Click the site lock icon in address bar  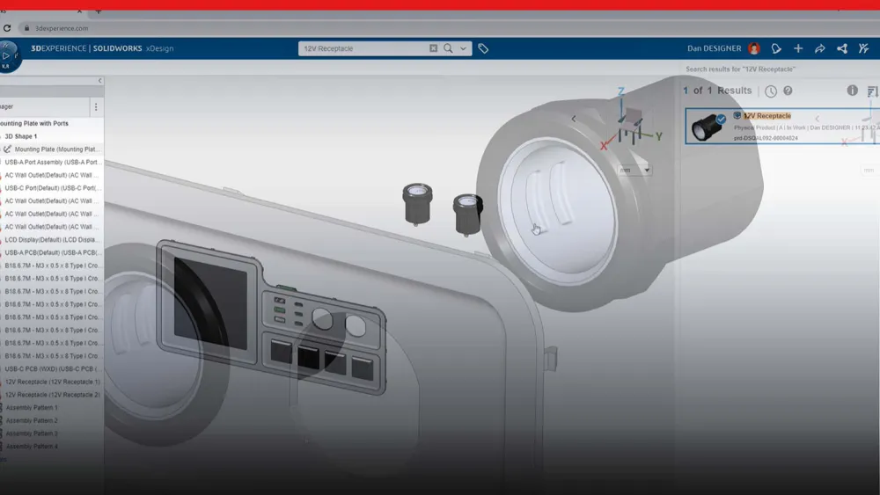(x=26, y=28)
